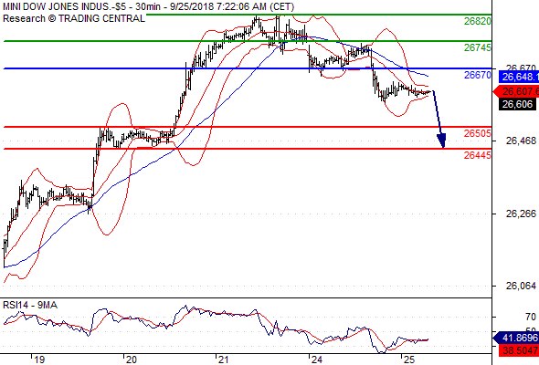Select the green 26745 resistance label

click(478, 47)
